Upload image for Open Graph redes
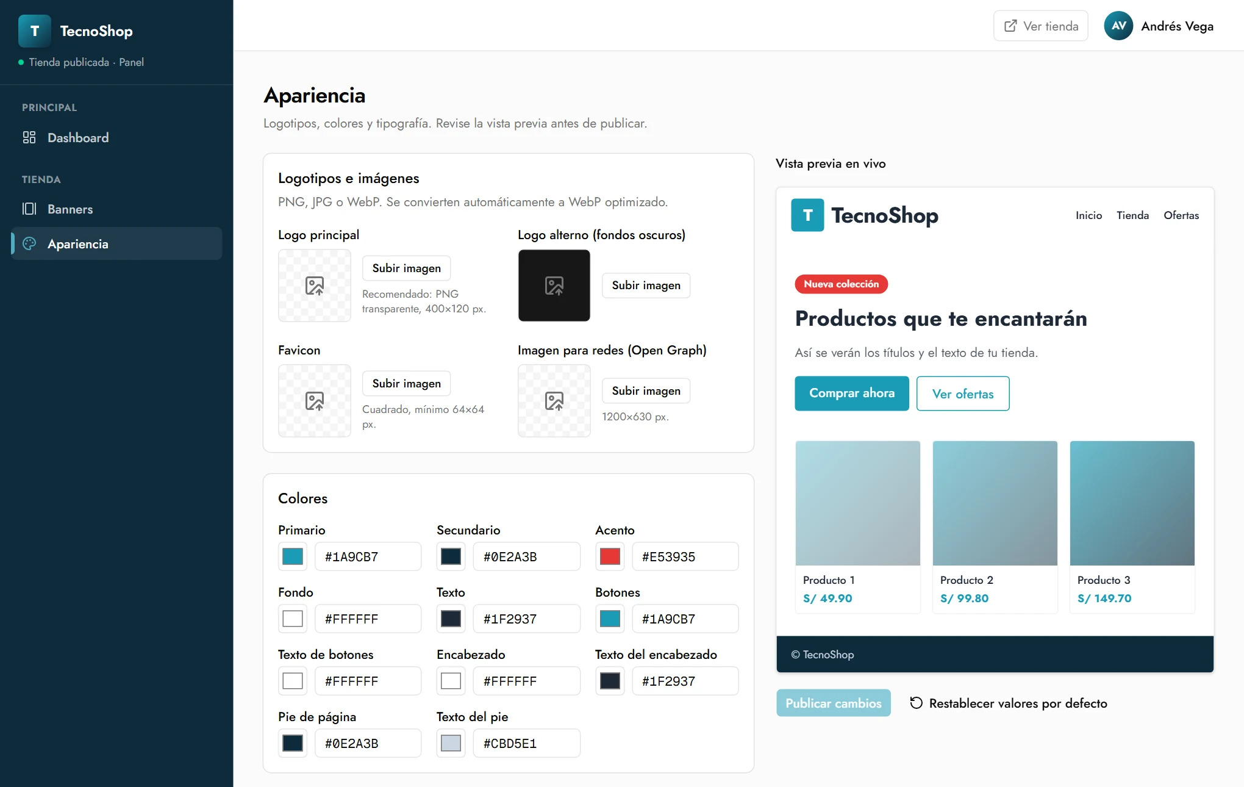 [646, 390]
